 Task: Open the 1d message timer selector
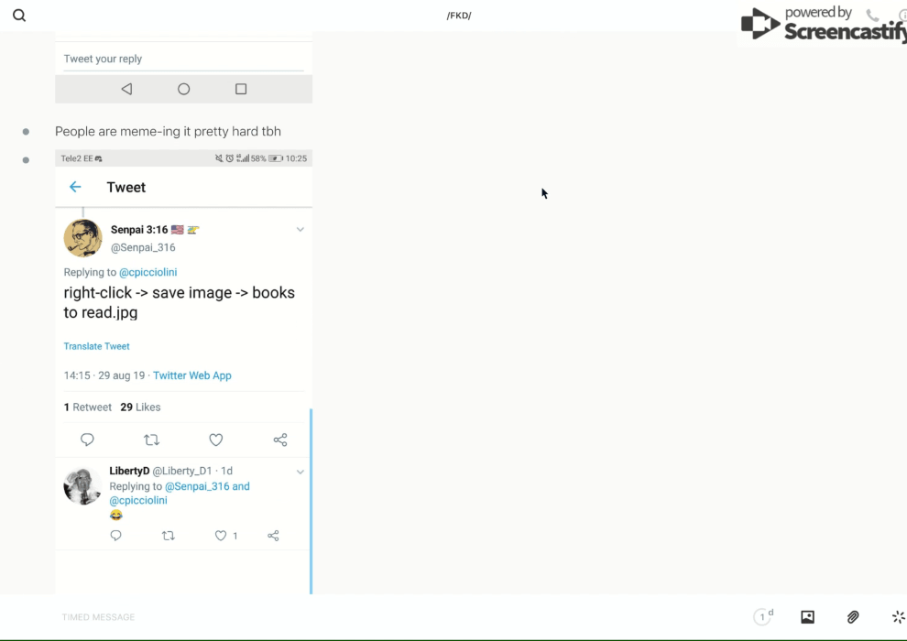763,617
